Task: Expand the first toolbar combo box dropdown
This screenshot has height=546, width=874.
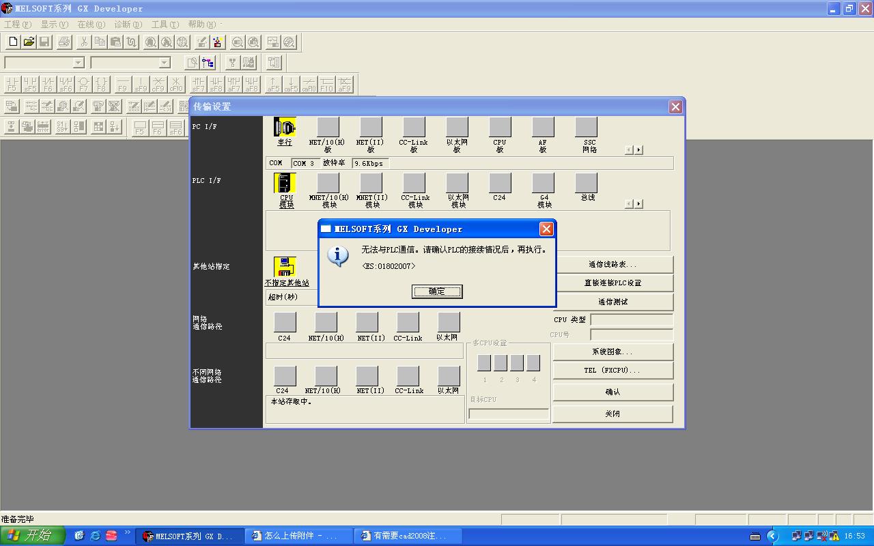Action: (78, 63)
